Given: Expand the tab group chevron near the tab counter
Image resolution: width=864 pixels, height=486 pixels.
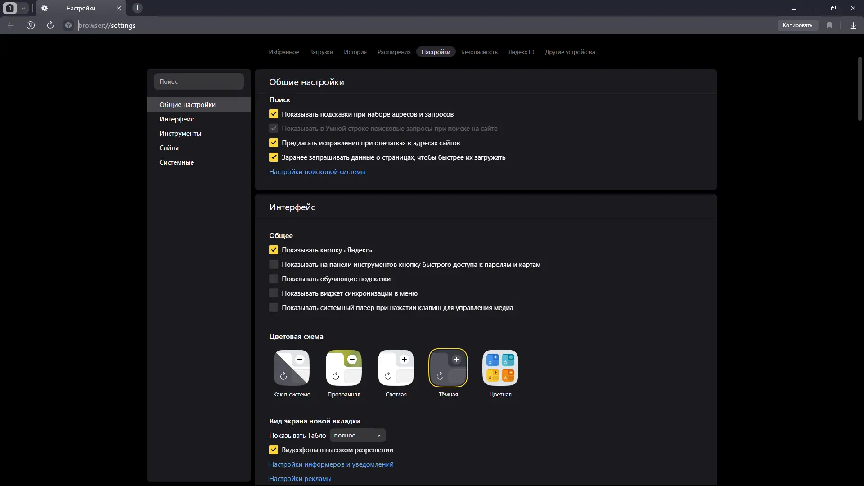Looking at the screenshot, I should pos(23,8).
